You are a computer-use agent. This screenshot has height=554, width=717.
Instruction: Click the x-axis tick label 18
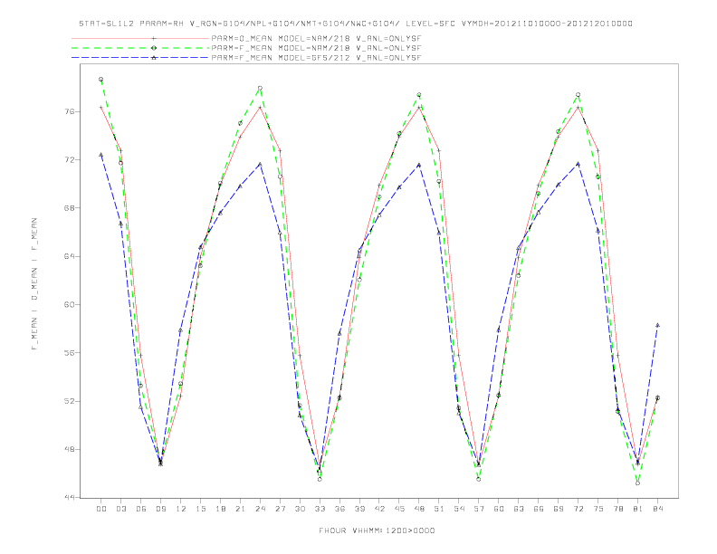(220, 509)
